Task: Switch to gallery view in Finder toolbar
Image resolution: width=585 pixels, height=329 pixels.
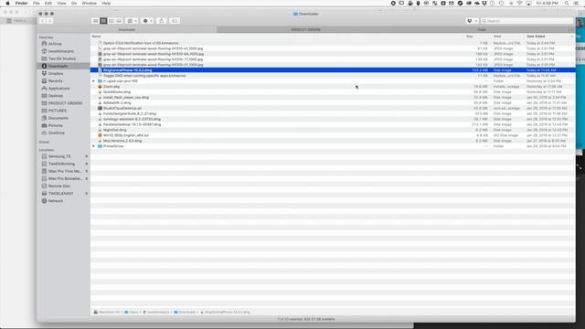Action: [119, 21]
